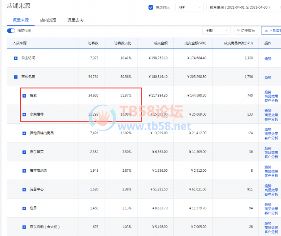Click the 成交商品件数(SPU) column header
The width and height of the screenshot is (281, 236).
pos(238,43)
